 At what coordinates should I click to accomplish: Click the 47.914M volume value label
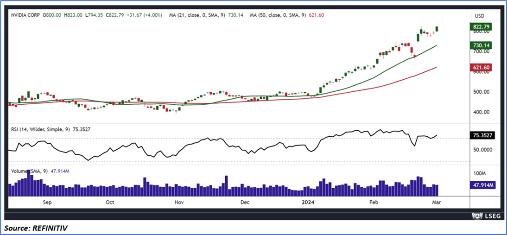[482, 185]
